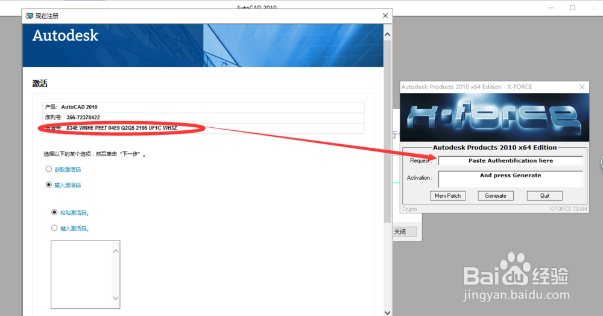603x316 pixels.
Task: Click inside the activation code text box
Action: click(81, 274)
